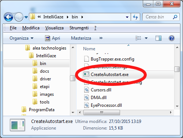Select alea technologies folder in tree
Viewport: 183px width, 138px height.
click(x=49, y=48)
